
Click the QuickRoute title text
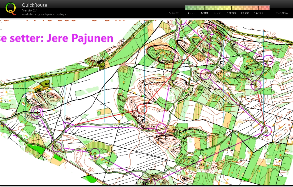pos(34,5)
